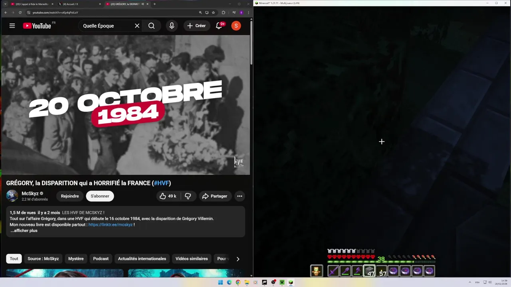Open the #HVF hashtag in title
511x287 pixels.
click(161, 183)
